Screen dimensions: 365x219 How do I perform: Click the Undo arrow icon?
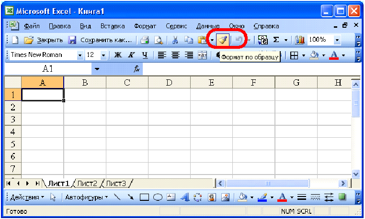[239, 40]
